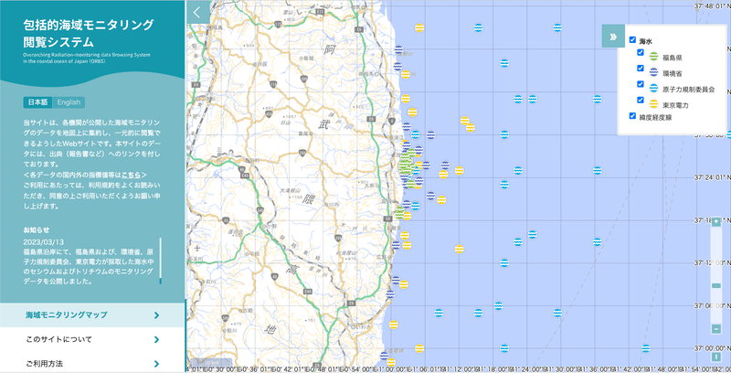Click the yellow 東京電力 legend icon
The height and width of the screenshot is (373, 731).
tap(653, 104)
